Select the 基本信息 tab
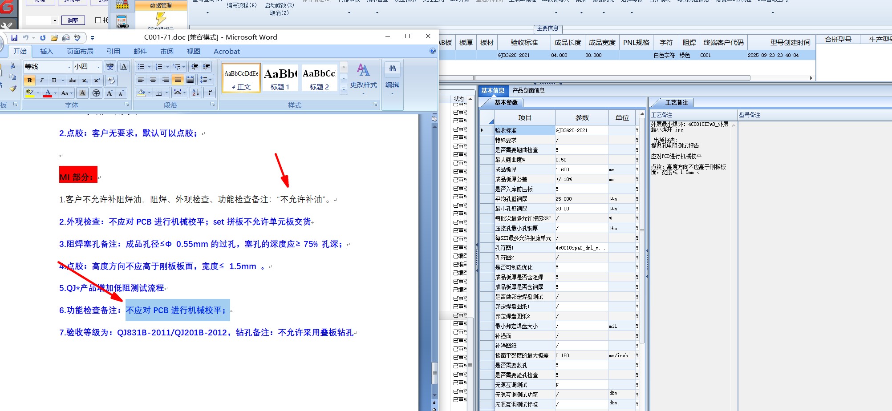 493,90
